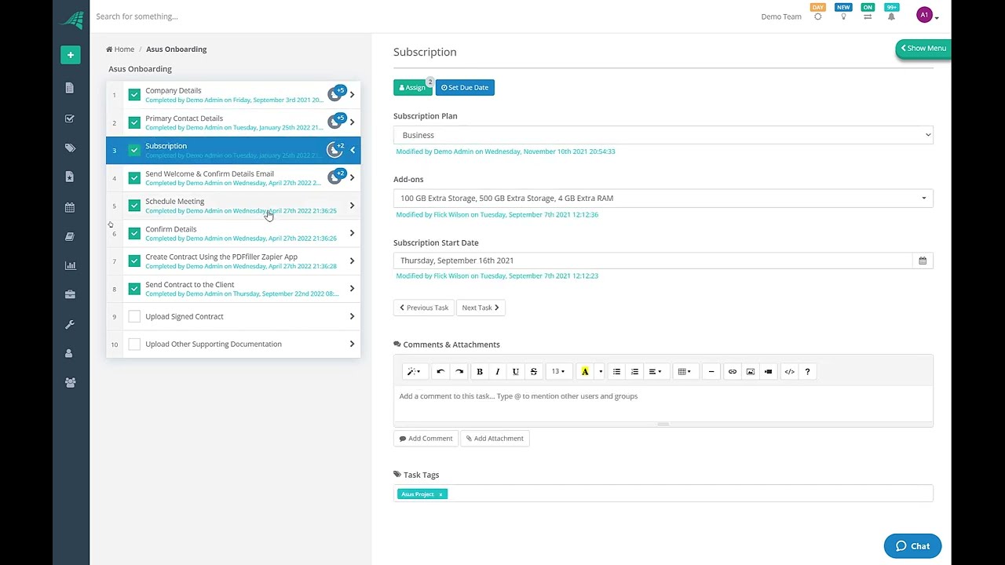Image resolution: width=1005 pixels, height=565 pixels.
Task: Open the tags icon in left sidebar
Action: [x=70, y=148]
